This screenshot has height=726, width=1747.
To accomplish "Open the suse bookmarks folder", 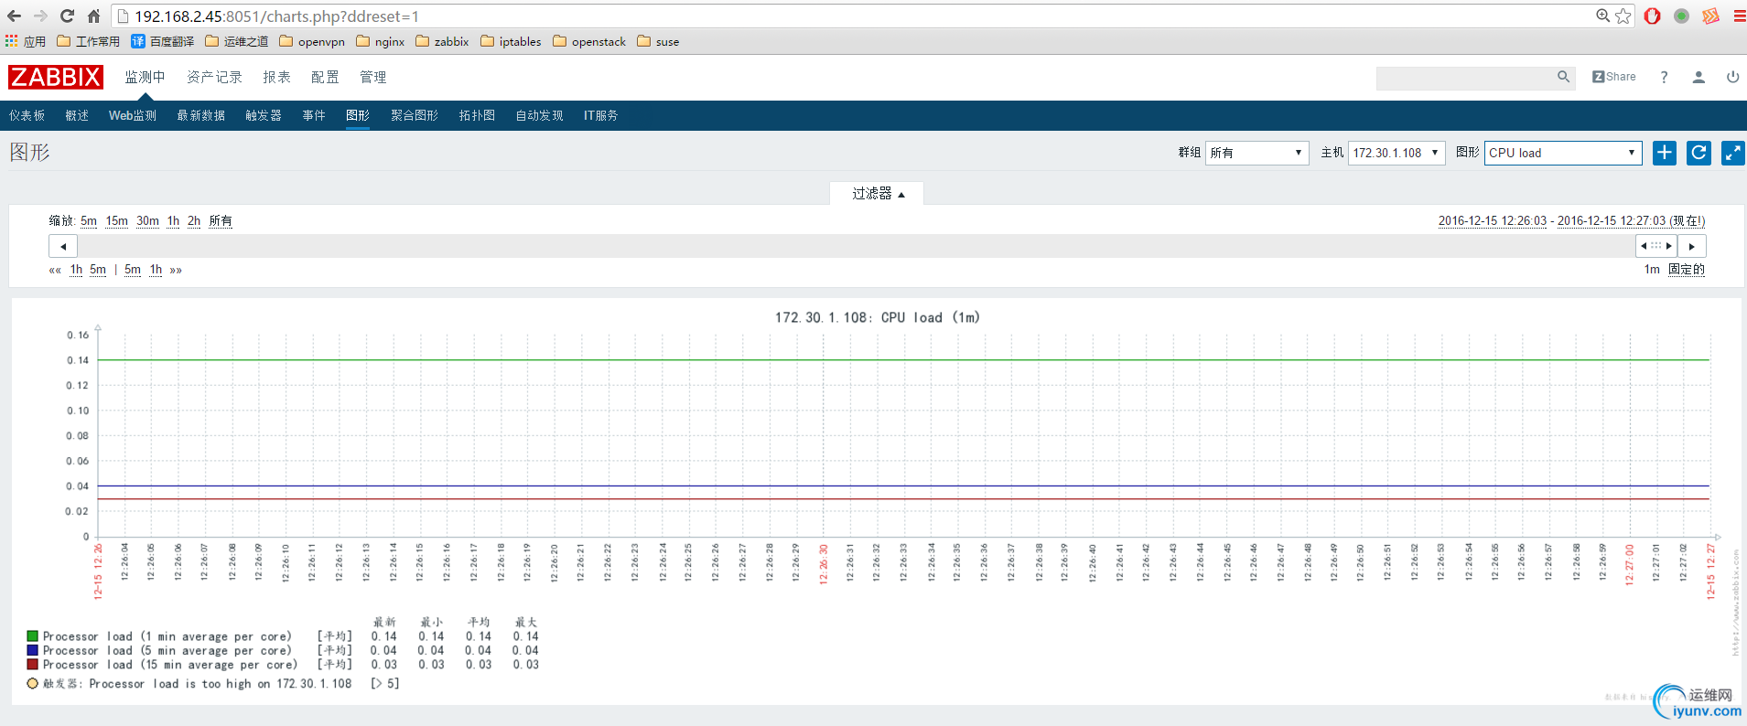I will pos(658,41).
